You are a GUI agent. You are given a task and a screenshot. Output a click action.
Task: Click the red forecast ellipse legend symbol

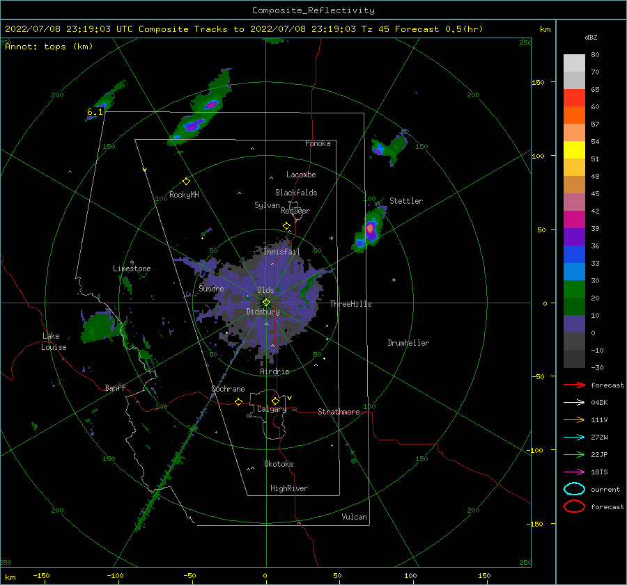(574, 506)
